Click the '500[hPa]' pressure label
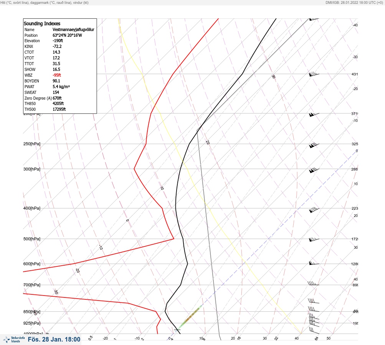This screenshot has height=345, width=385. 32,239
